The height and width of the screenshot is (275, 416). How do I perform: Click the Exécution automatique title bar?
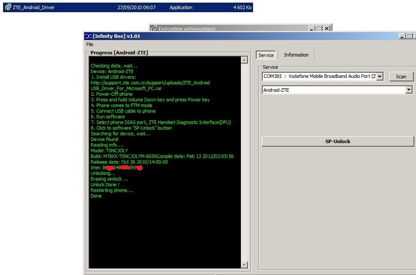[231, 29]
